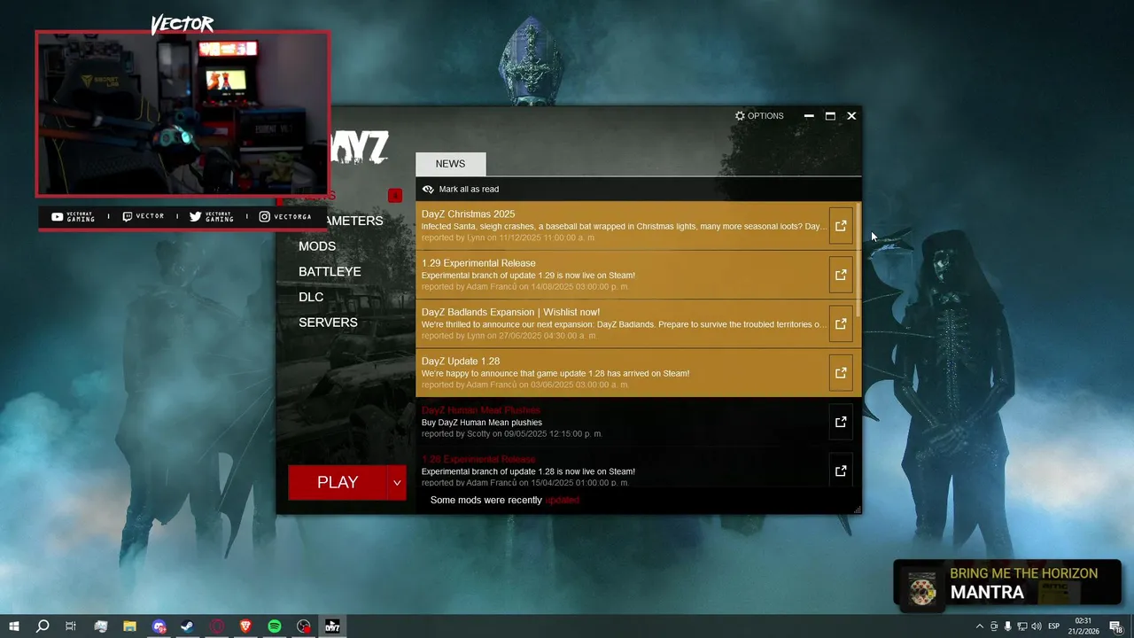Click the webcam overlay thumbnail
The height and width of the screenshot is (638, 1134).
point(183,113)
